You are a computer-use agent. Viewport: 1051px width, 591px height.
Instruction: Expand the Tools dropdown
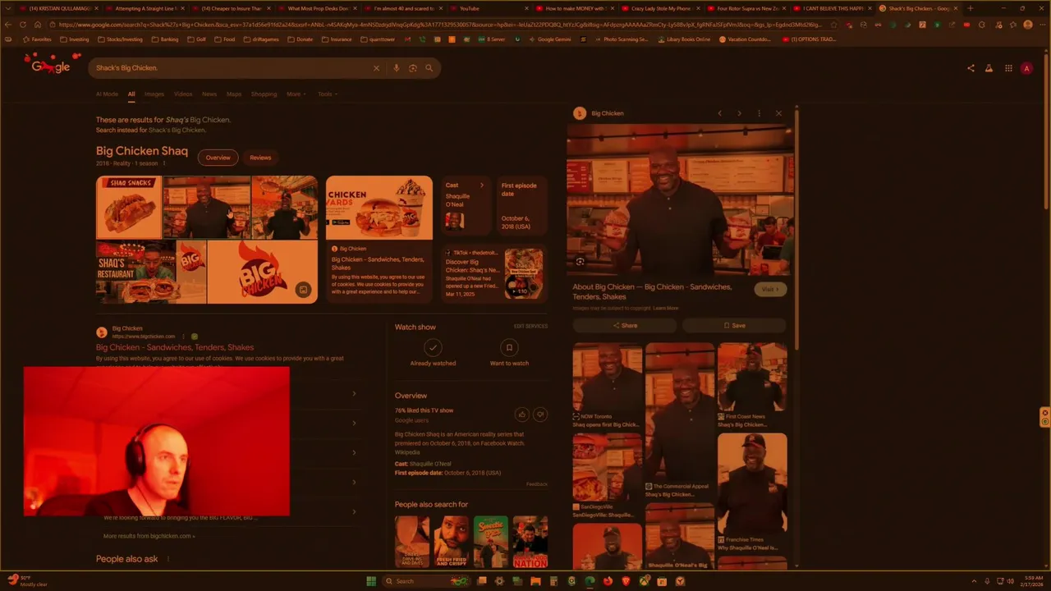[x=328, y=94]
